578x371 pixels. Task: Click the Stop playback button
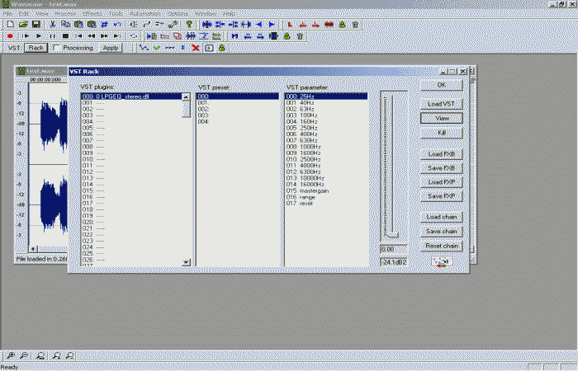coord(66,36)
